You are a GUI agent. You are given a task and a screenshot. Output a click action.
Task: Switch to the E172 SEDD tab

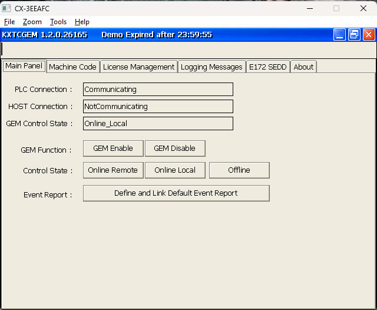268,67
